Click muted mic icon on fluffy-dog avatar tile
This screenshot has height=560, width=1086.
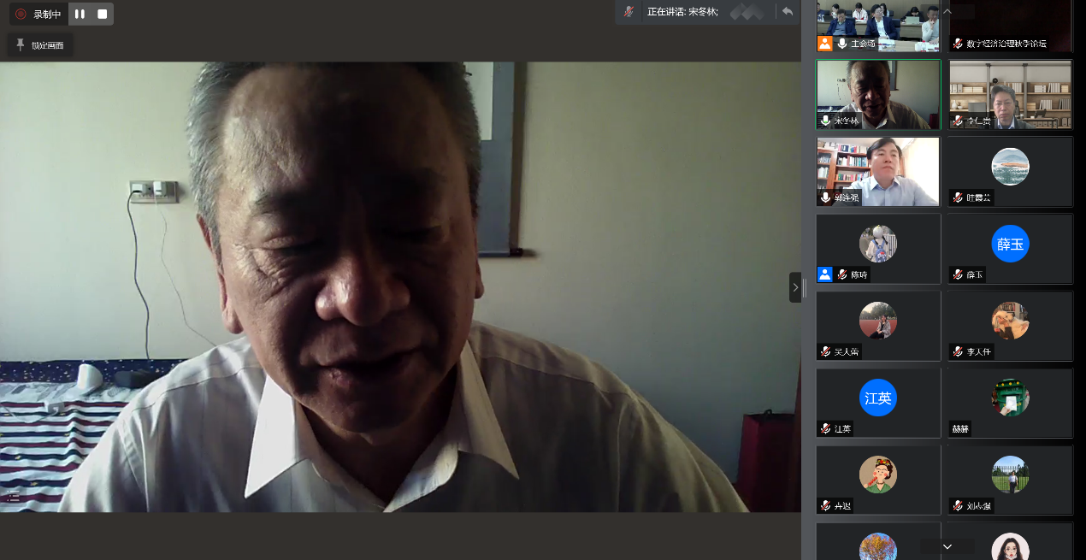pos(958,351)
